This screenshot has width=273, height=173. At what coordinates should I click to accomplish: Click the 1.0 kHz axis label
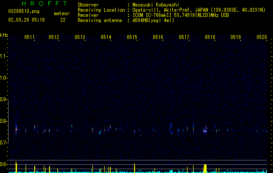point(3,78)
